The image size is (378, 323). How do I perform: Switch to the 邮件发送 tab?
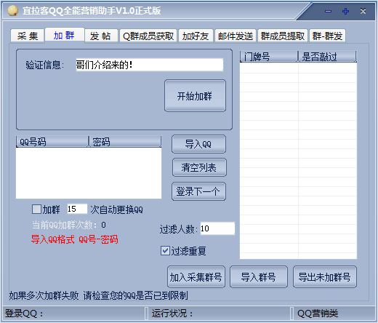236,36
